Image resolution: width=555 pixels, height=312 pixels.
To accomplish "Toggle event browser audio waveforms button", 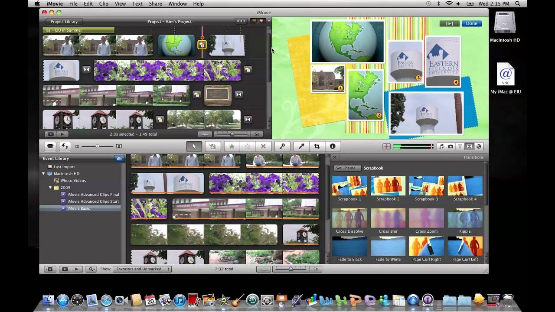I will pyautogui.click(x=263, y=269).
